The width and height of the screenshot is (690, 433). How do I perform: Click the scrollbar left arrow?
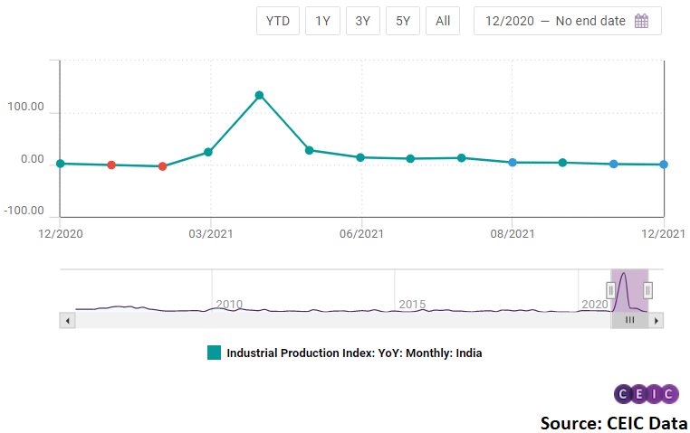[x=67, y=321]
